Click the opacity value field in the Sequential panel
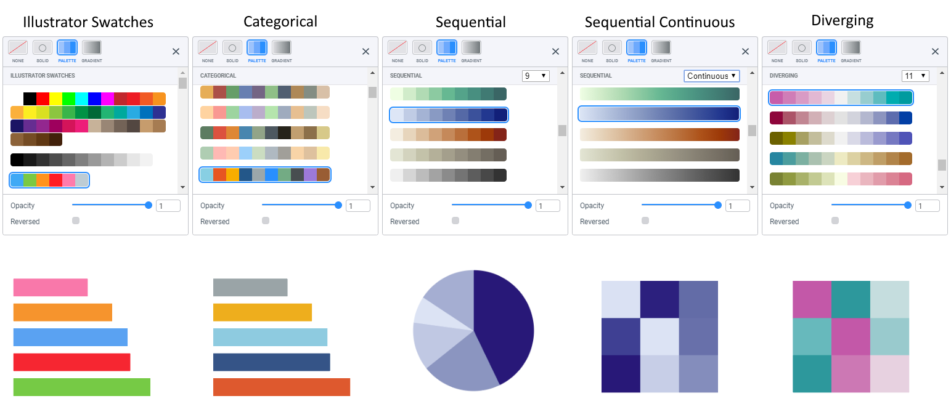The height and width of the screenshot is (417, 951). (548, 205)
